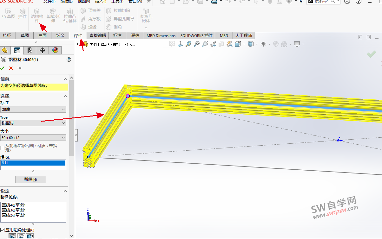Click the measure tool in the heads-up toolbar
The image size is (382, 239).
coord(188,44)
